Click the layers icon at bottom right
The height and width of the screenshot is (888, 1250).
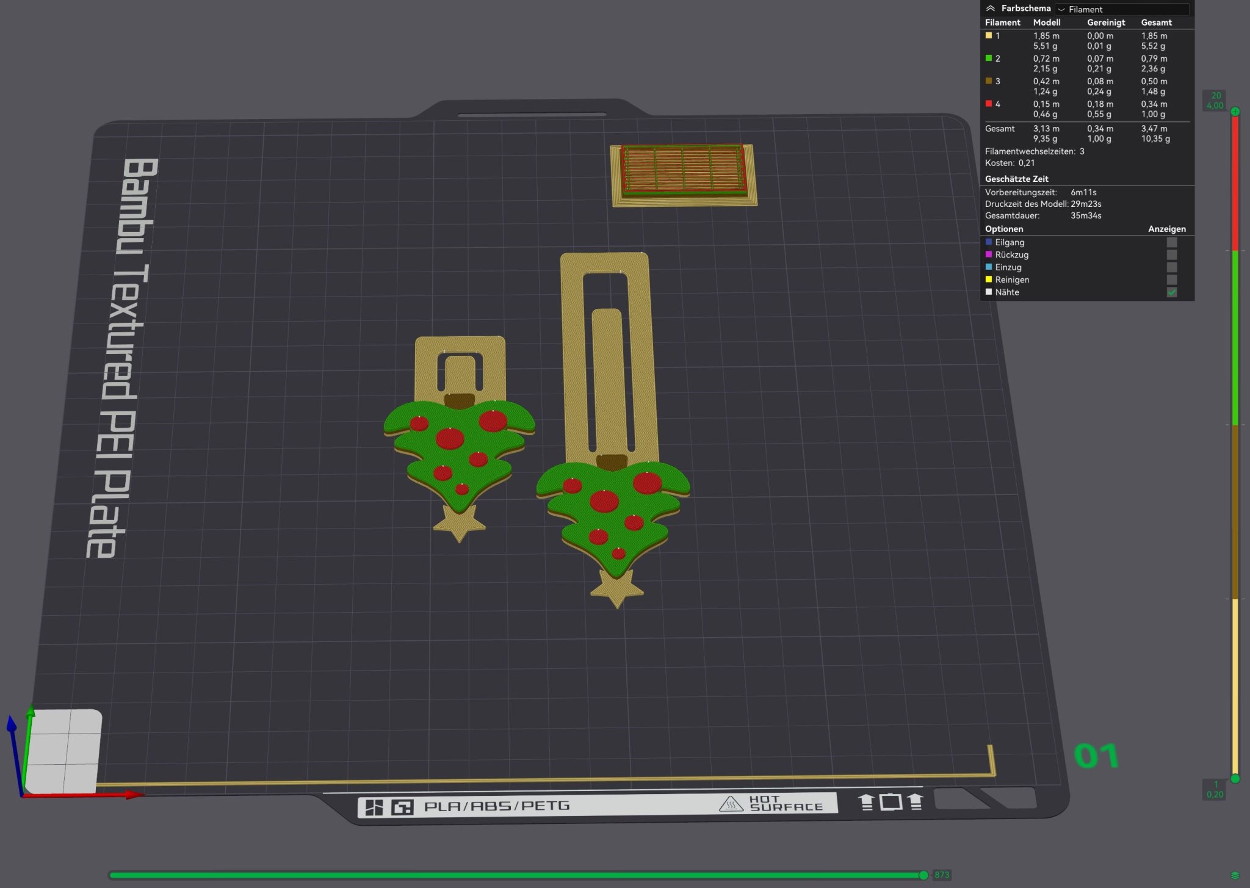1235,876
